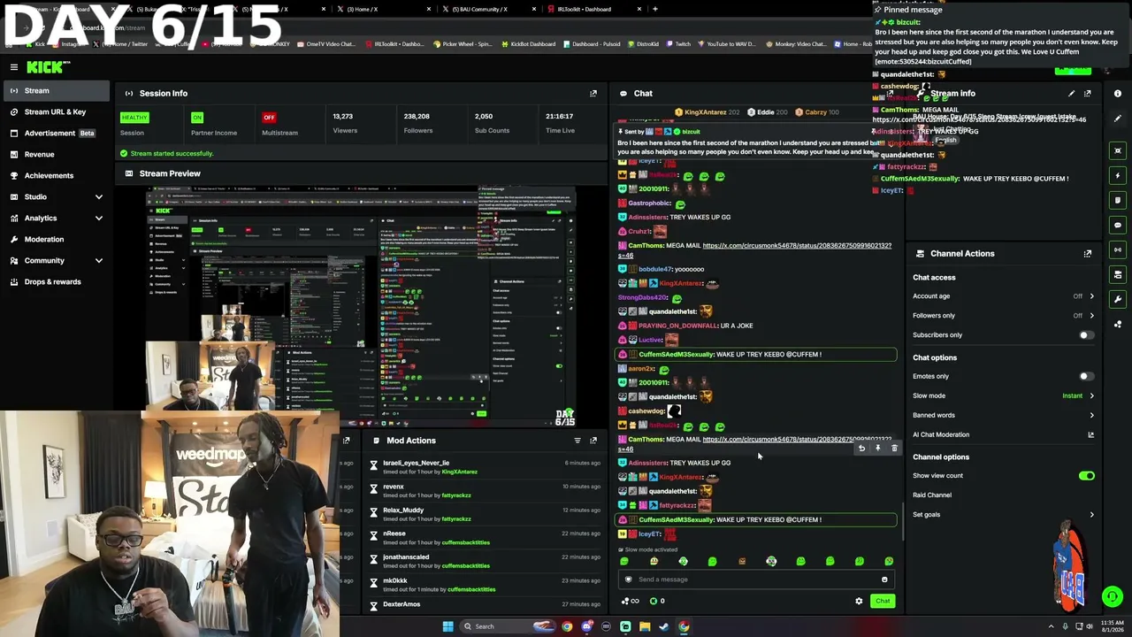Click the chat bubble sidebar icon
Screen dimensions: 1132x637
pos(1118,225)
